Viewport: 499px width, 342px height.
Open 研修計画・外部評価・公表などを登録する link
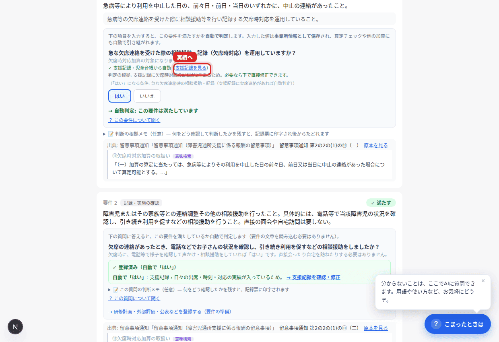point(171,312)
